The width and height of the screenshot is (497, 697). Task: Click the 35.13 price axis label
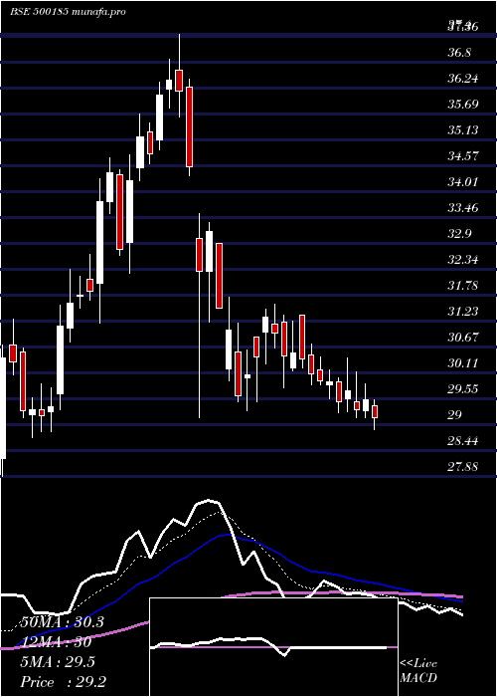point(463,130)
